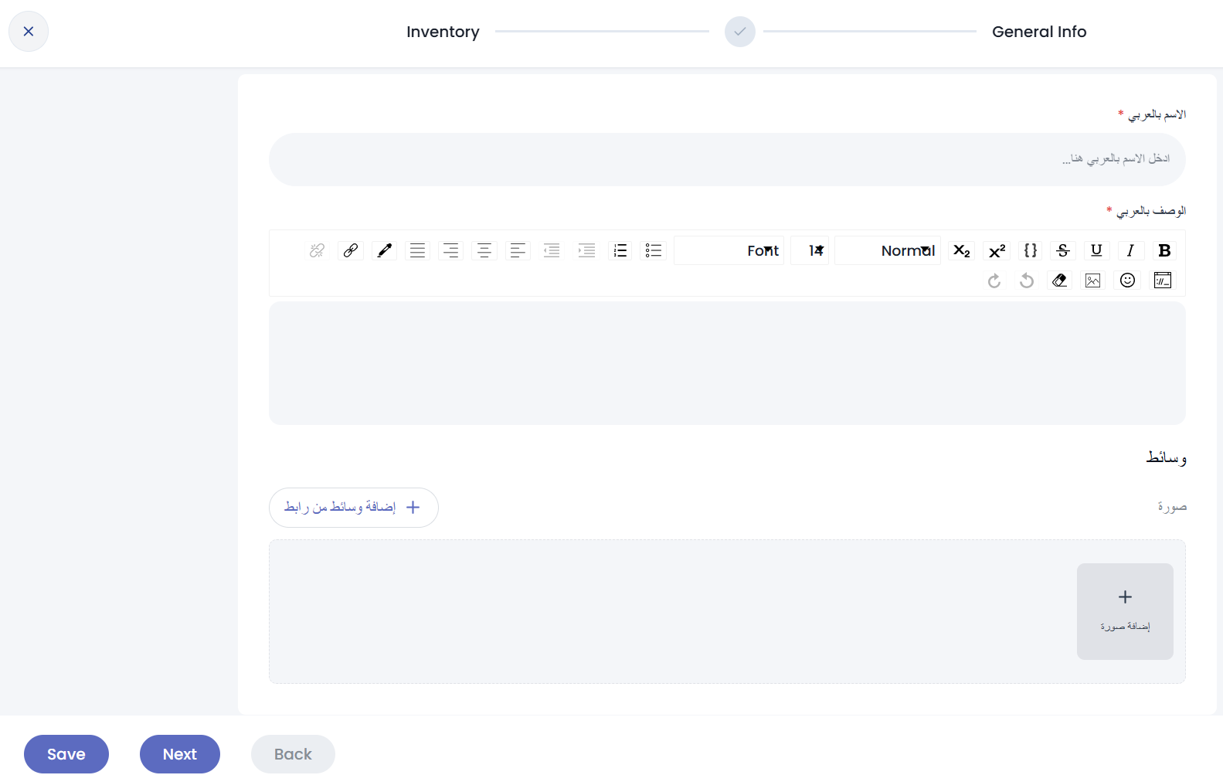Image resolution: width=1223 pixels, height=775 pixels.
Task: Click into the Arabic description text area
Action: pyautogui.click(x=727, y=363)
